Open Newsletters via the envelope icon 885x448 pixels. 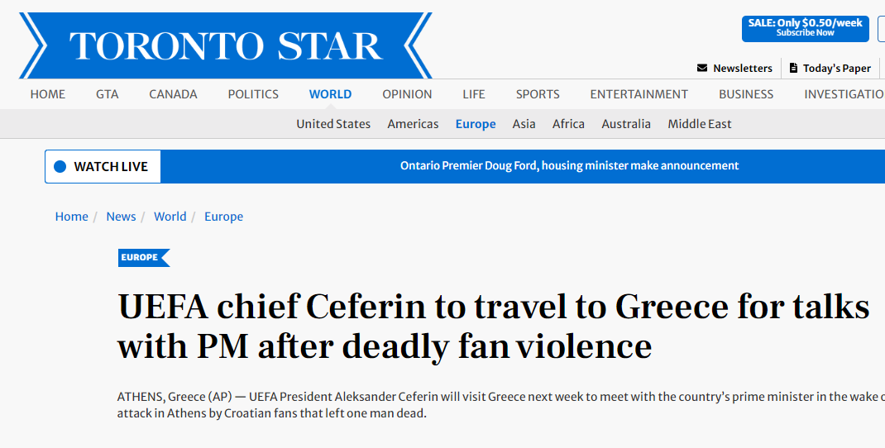(x=702, y=68)
